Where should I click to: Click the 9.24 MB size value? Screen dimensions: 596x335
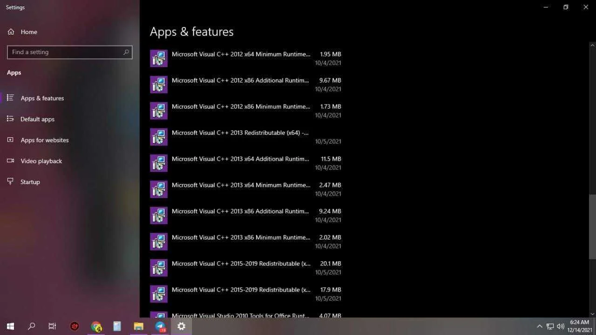330,211
